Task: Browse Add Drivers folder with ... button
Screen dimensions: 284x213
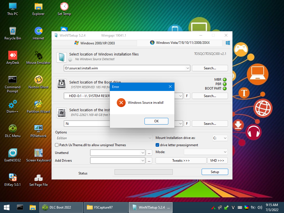Action: click(149, 161)
